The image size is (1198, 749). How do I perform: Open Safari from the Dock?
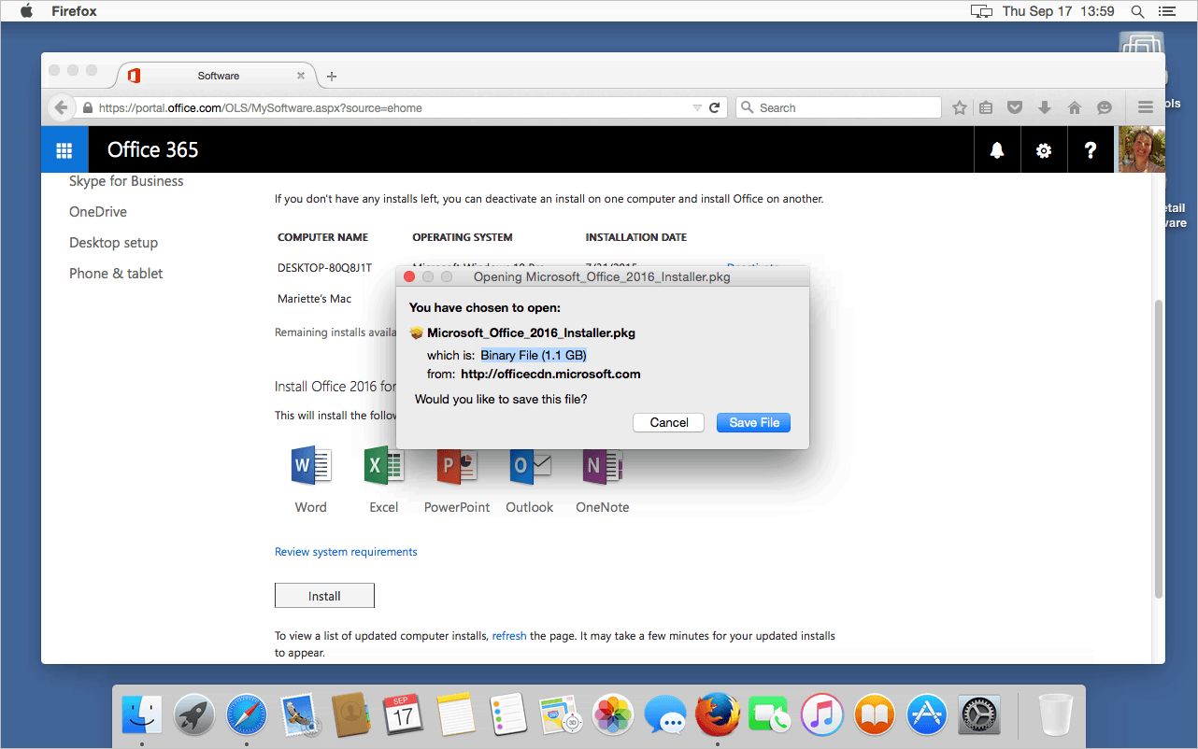pos(247,716)
